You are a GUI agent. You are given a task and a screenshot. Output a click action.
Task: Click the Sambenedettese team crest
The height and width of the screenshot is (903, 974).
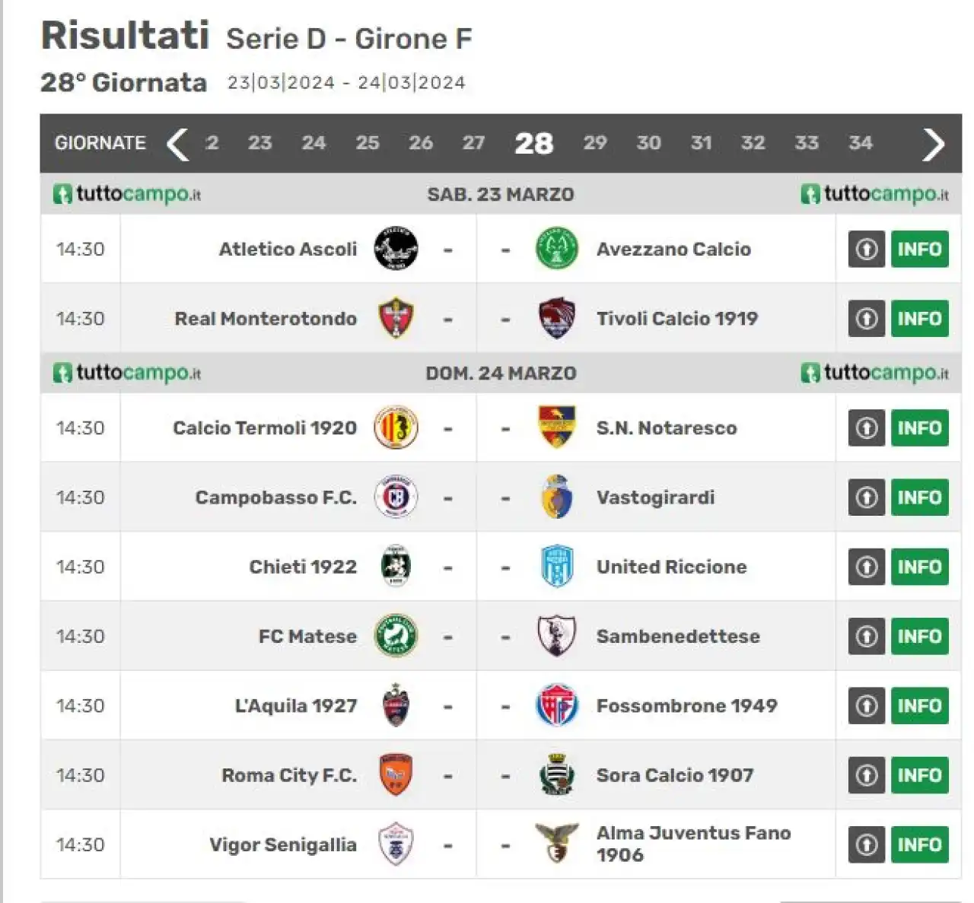pos(557,636)
